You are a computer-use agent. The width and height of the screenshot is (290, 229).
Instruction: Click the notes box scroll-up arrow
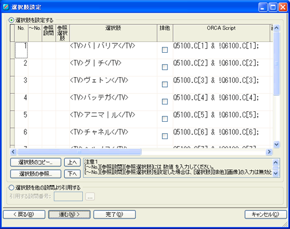click(276, 162)
